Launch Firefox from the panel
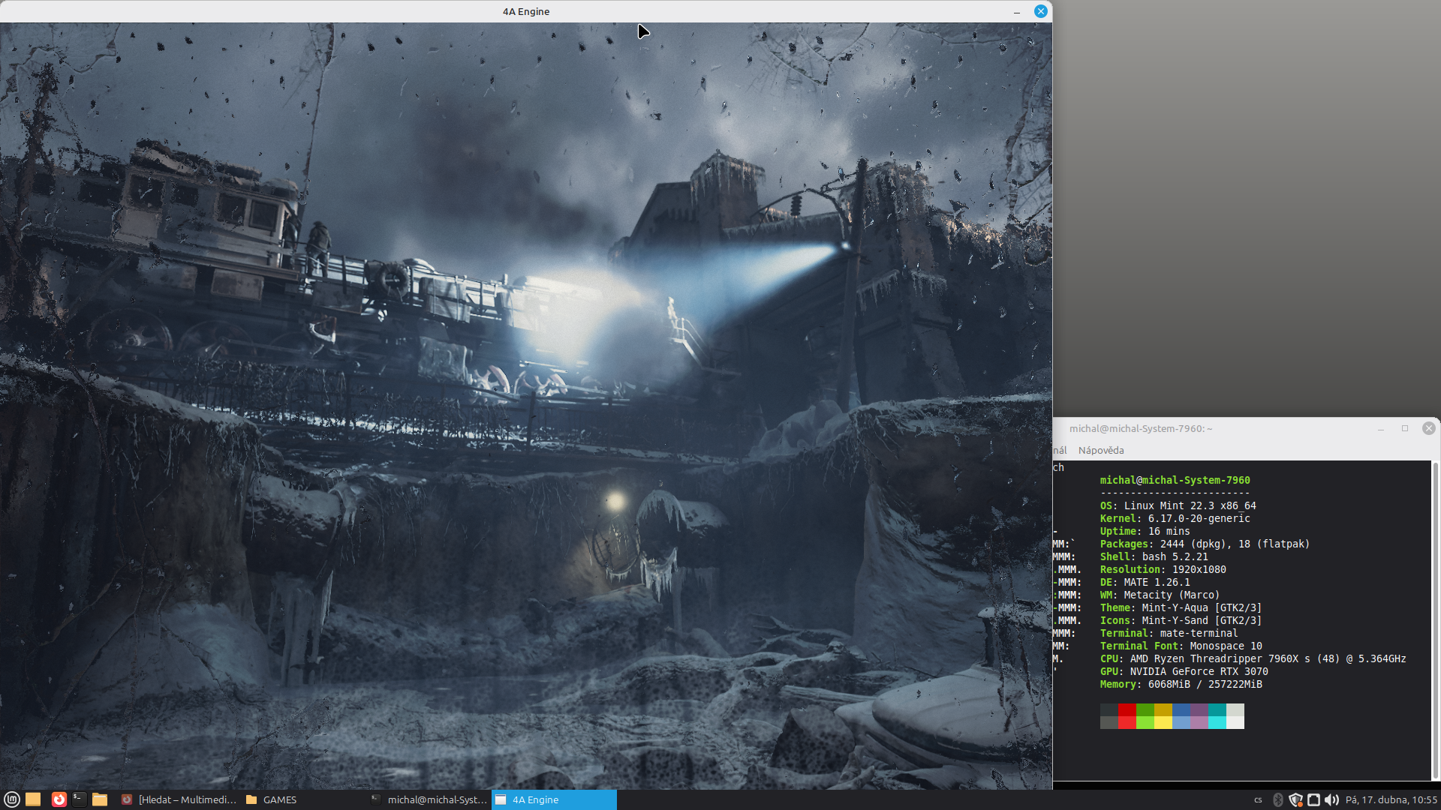 59,799
